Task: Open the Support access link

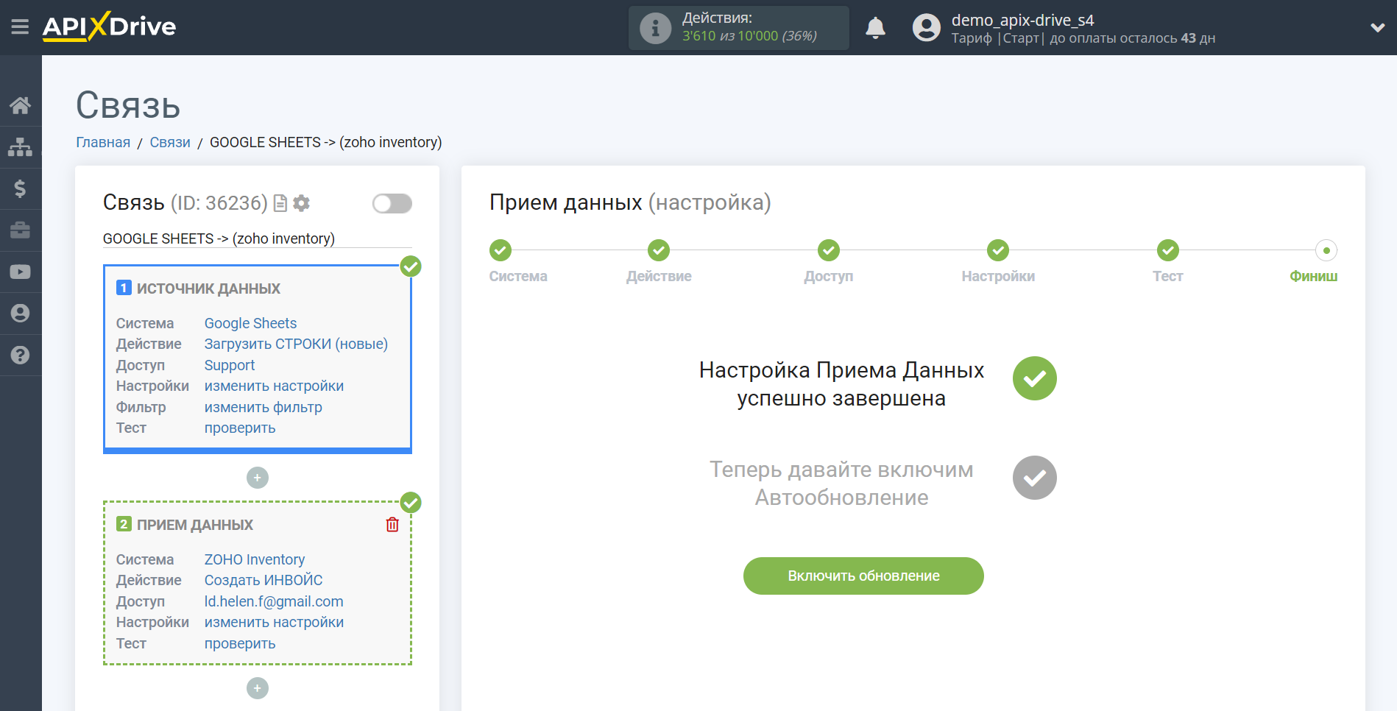Action: coord(229,365)
